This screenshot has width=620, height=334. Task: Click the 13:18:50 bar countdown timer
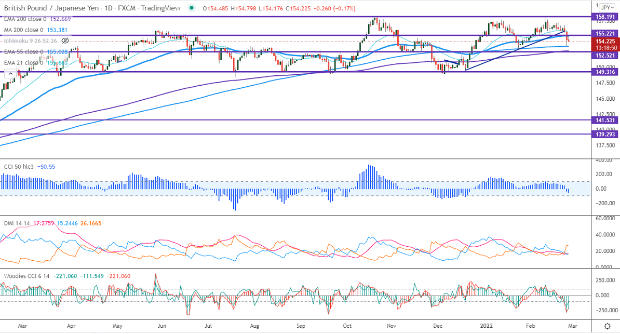tap(605, 48)
